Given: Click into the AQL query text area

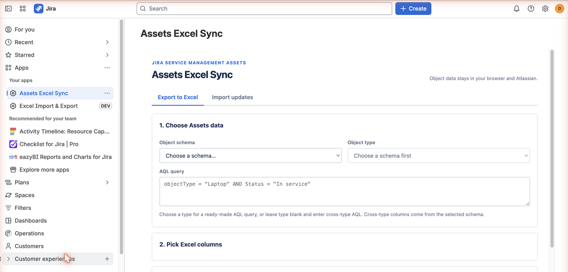Looking at the screenshot, I should coord(345,191).
